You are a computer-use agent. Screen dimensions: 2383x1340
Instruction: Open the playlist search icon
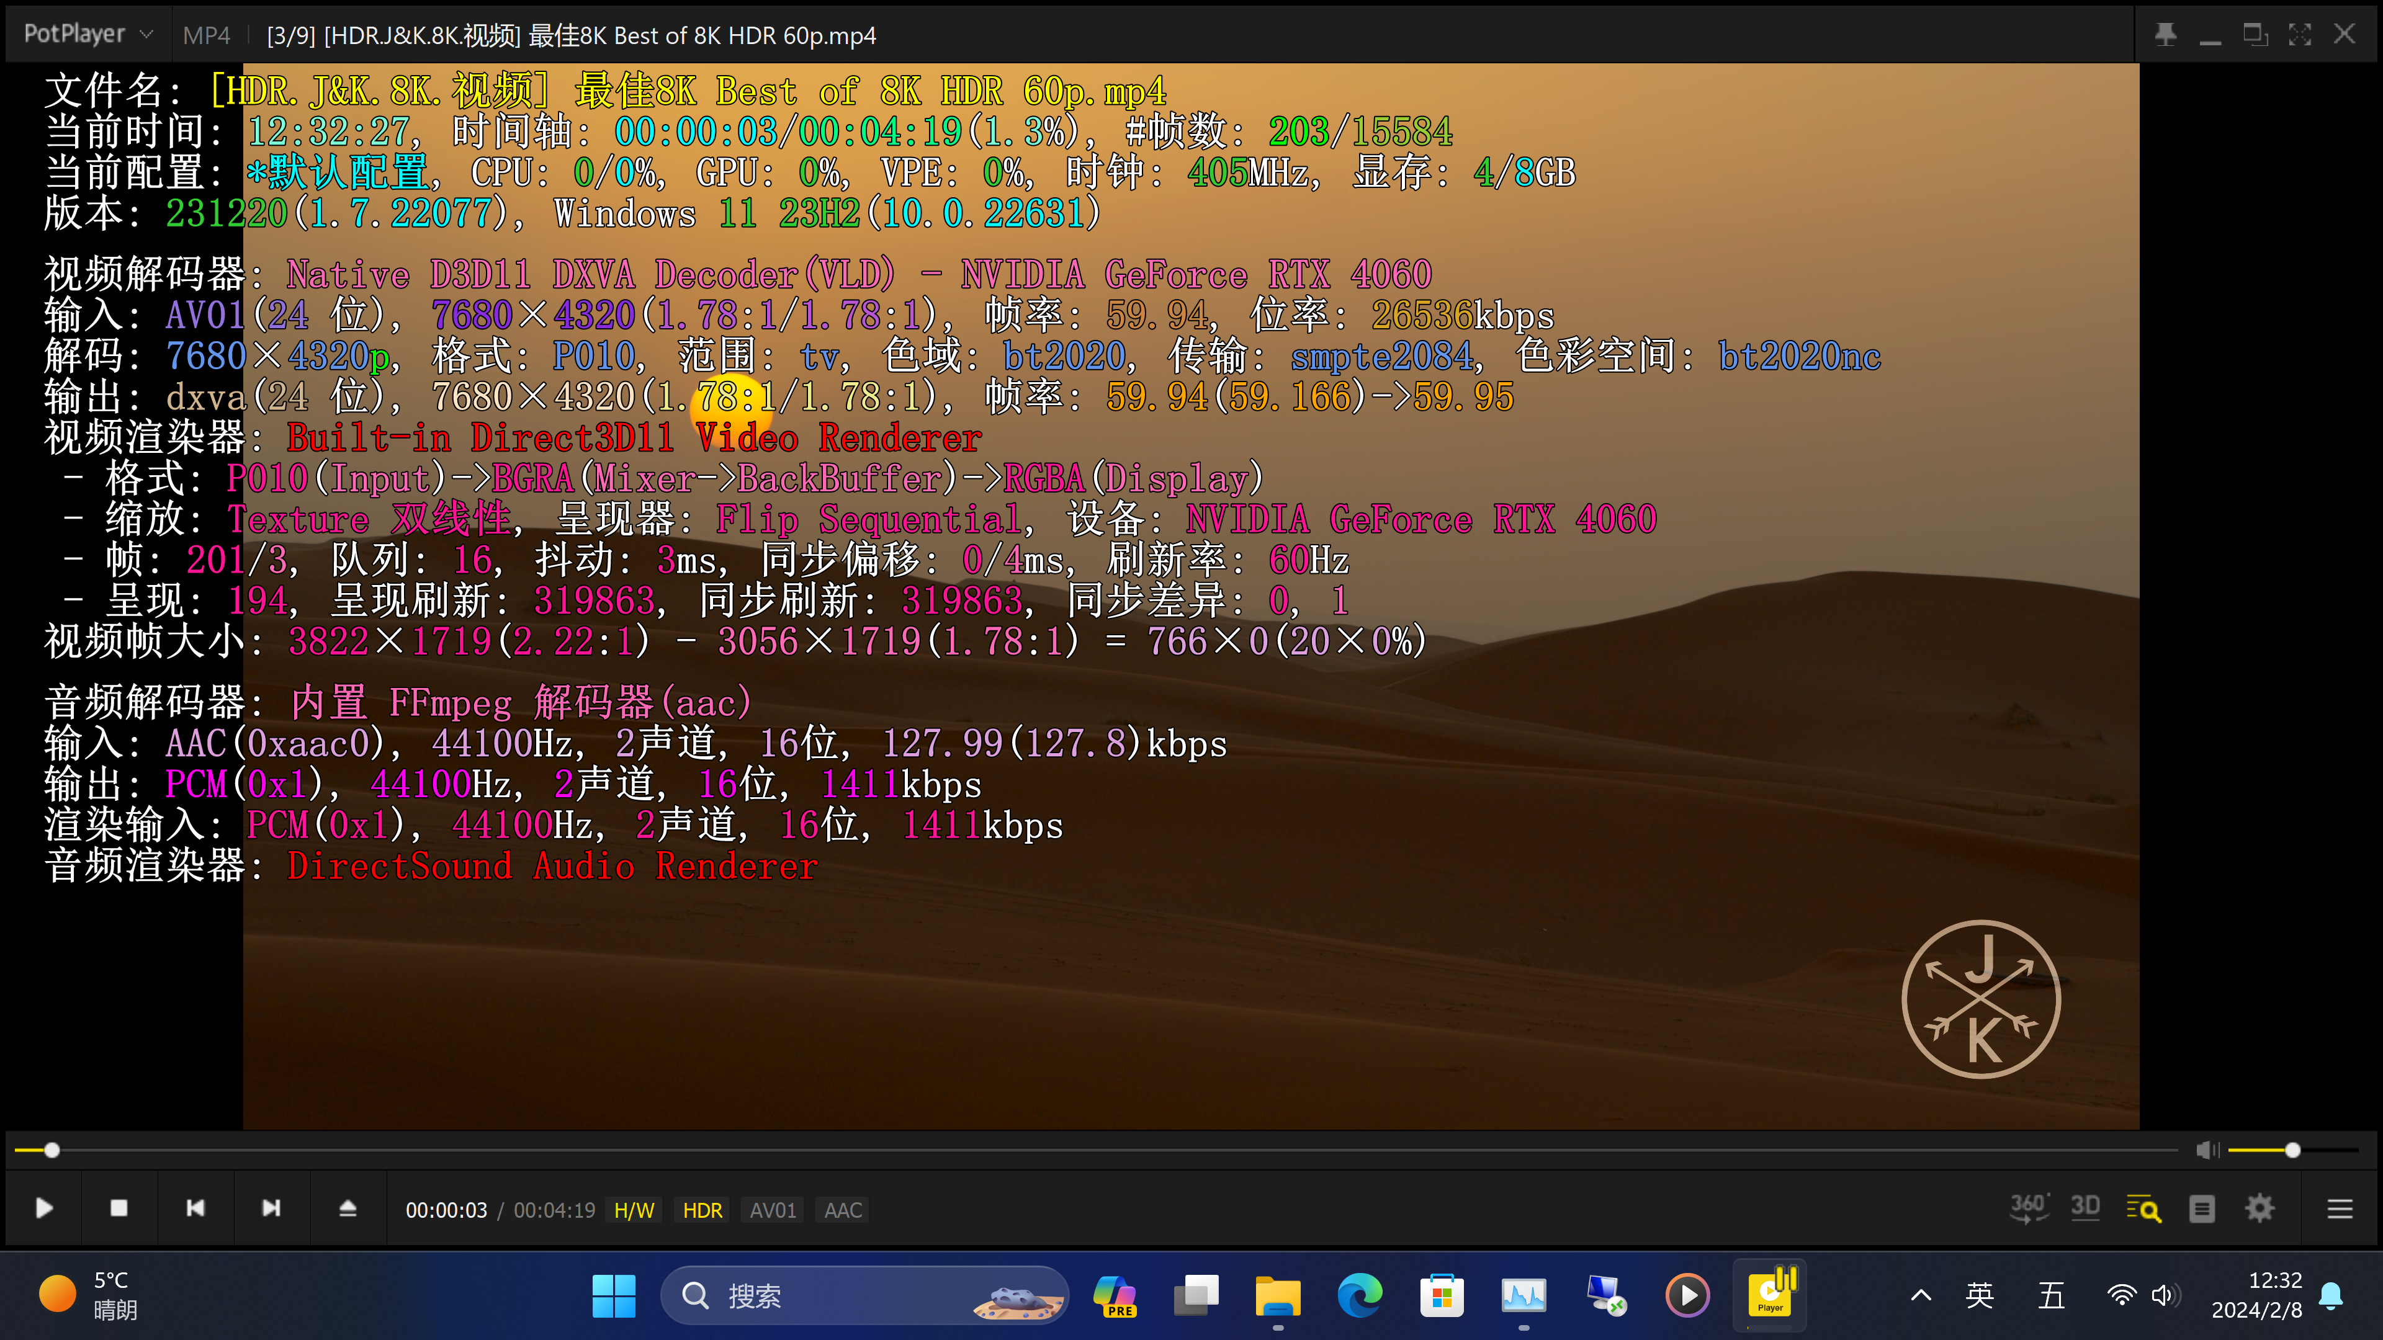tap(2143, 1208)
